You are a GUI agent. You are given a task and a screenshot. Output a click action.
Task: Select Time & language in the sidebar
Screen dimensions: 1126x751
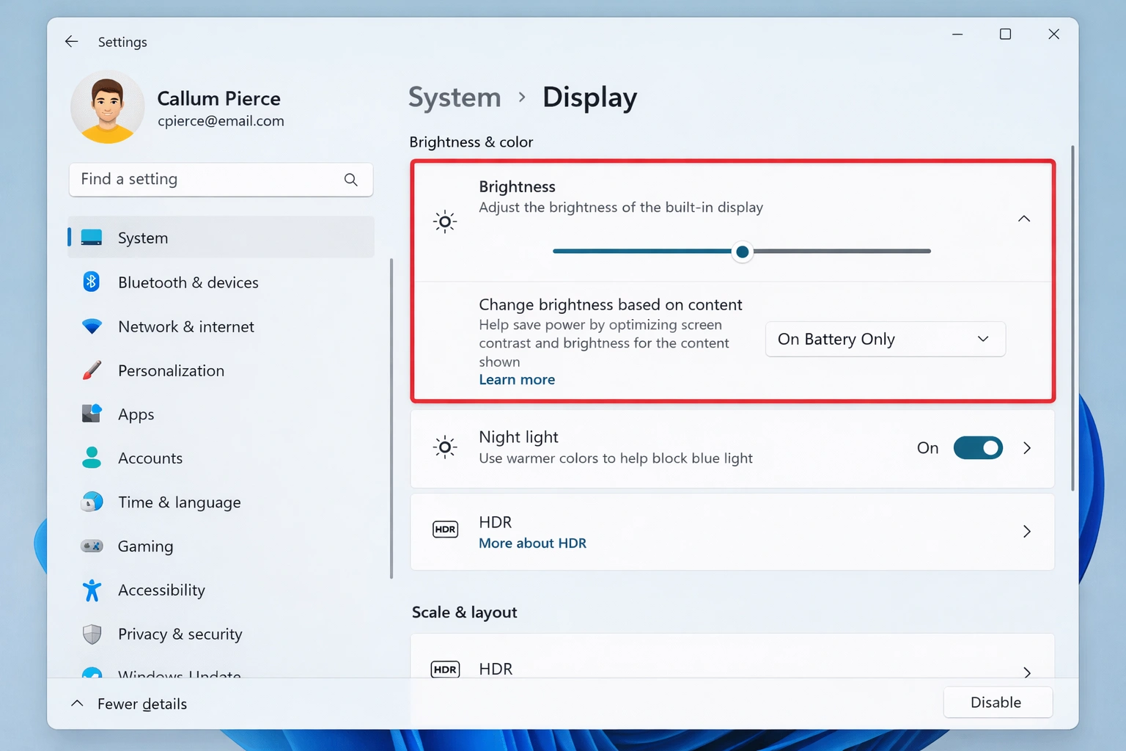179,502
